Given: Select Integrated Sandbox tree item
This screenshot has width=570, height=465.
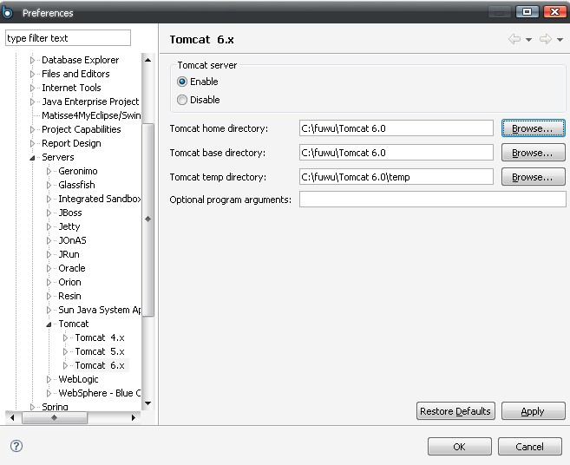Looking at the screenshot, I should click(99, 199).
